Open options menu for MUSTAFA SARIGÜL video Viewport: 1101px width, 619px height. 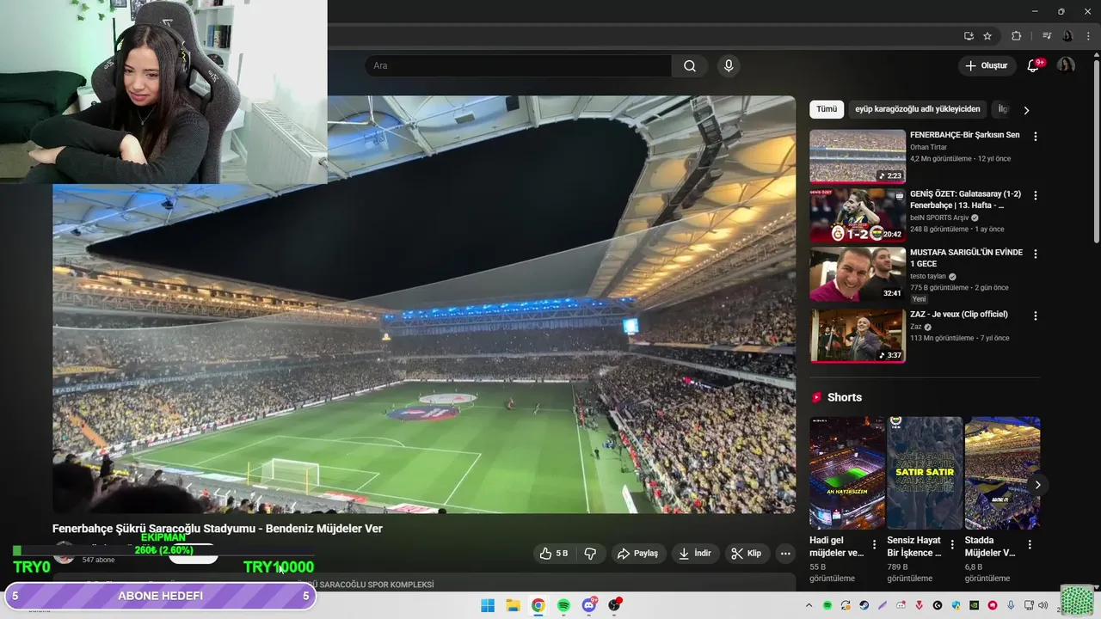[1036, 254]
